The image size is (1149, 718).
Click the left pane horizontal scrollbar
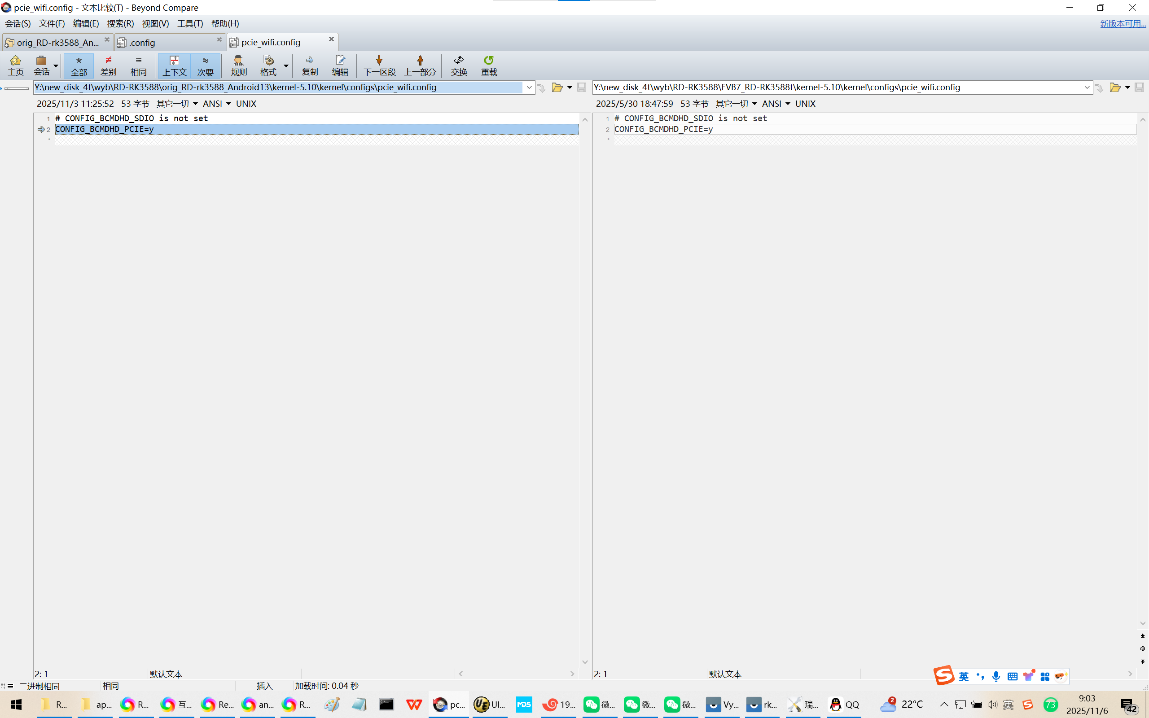516,674
